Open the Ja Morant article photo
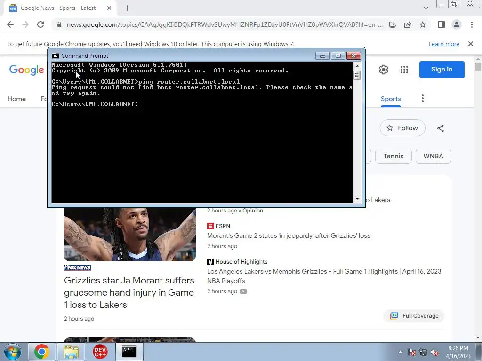The width and height of the screenshot is (482, 361). (130, 234)
